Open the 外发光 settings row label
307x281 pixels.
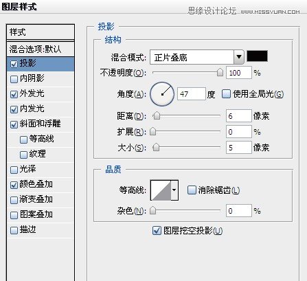(x=32, y=93)
